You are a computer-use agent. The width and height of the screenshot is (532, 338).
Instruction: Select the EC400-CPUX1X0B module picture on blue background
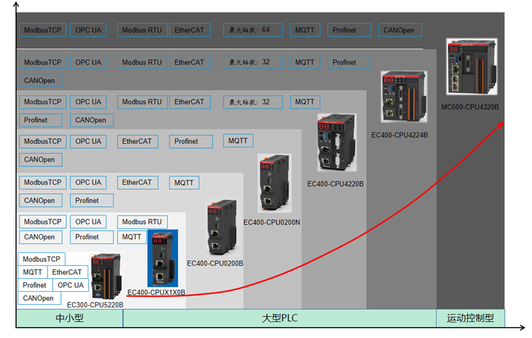tap(162, 258)
